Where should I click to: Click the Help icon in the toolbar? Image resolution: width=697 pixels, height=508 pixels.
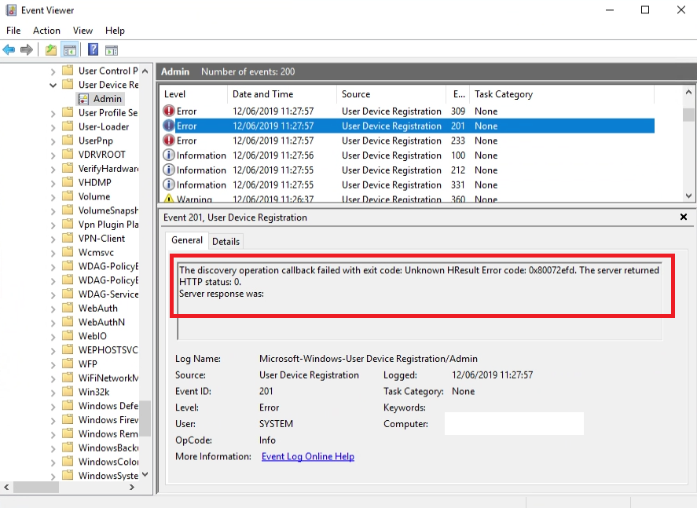(x=92, y=49)
